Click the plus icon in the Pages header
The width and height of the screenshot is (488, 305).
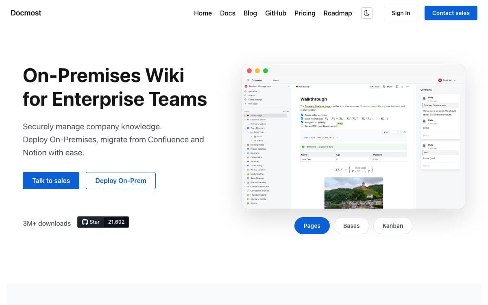tap(288, 111)
